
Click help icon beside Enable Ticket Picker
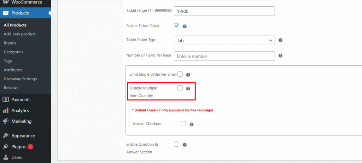click(185, 26)
